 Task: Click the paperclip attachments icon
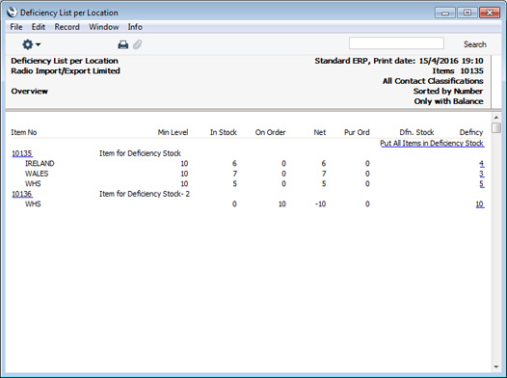click(138, 44)
